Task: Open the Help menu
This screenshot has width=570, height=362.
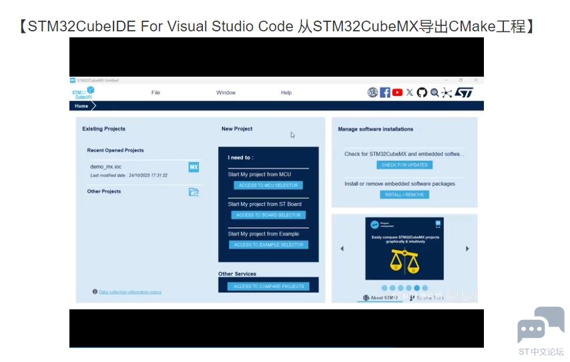Action: pyautogui.click(x=286, y=93)
